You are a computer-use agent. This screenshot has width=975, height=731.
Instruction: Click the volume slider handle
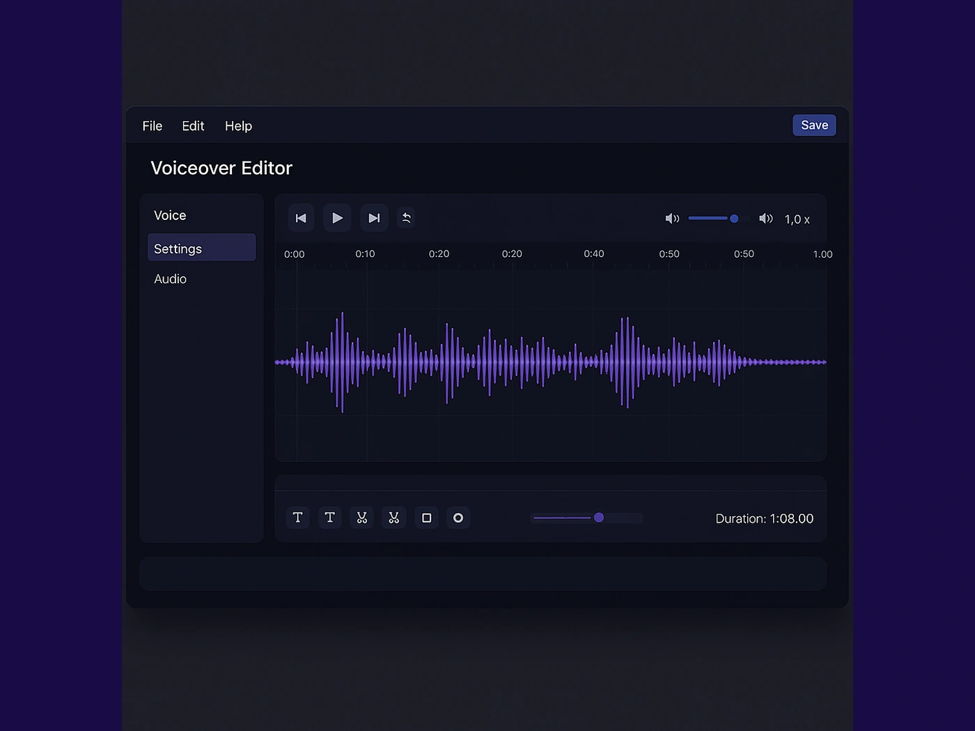click(x=734, y=218)
